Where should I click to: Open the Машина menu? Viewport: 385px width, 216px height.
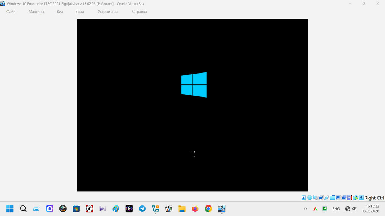click(x=36, y=12)
